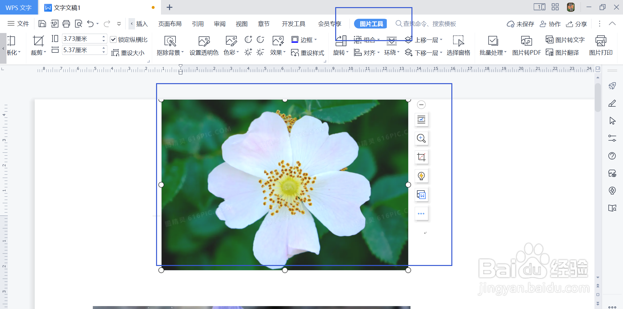Click Picture Translate (图片翻译)
This screenshot has width=623, height=309.
(x=562, y=53)
